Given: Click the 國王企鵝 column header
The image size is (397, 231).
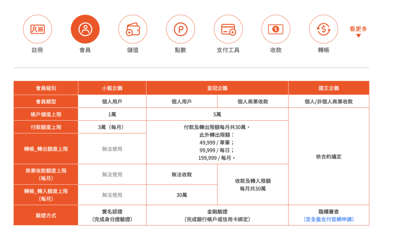Looking at the screenshot, I should (x=328, y=88).
